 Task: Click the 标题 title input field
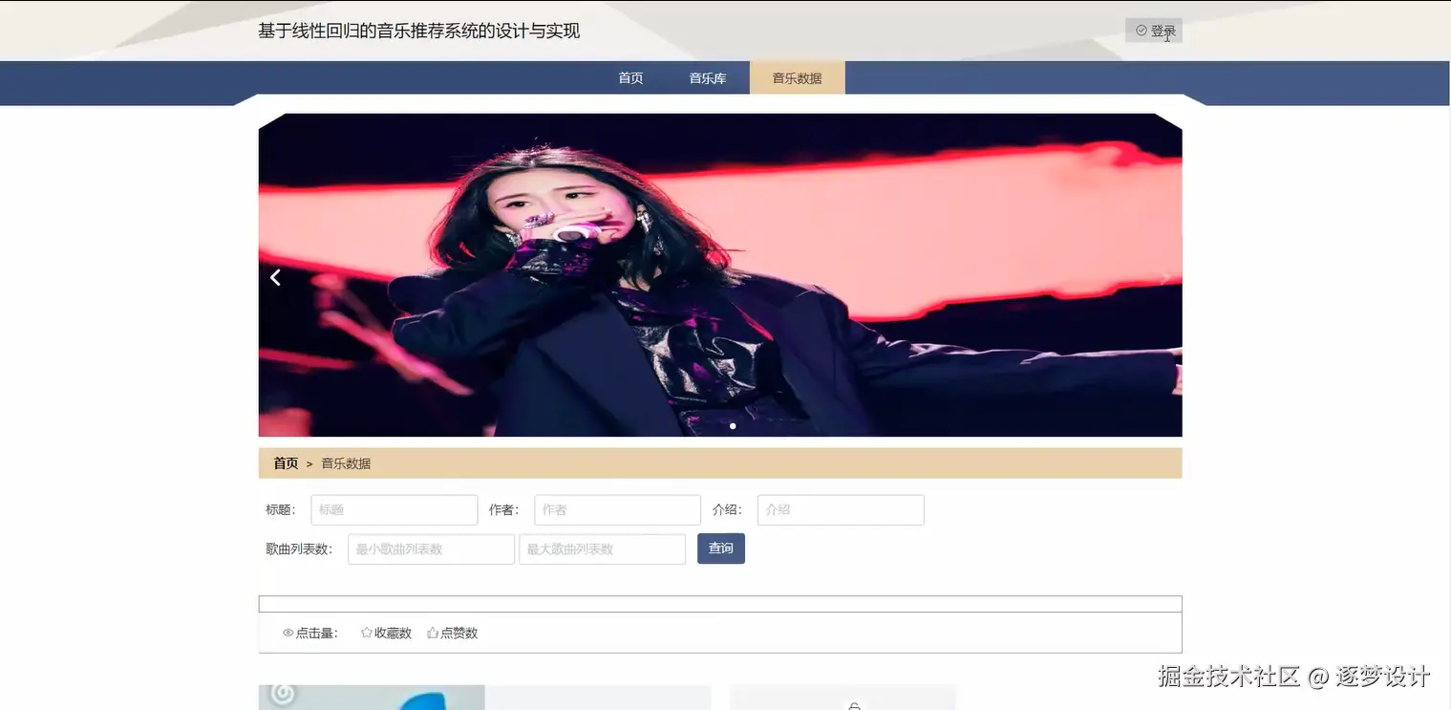coord(394,509)
